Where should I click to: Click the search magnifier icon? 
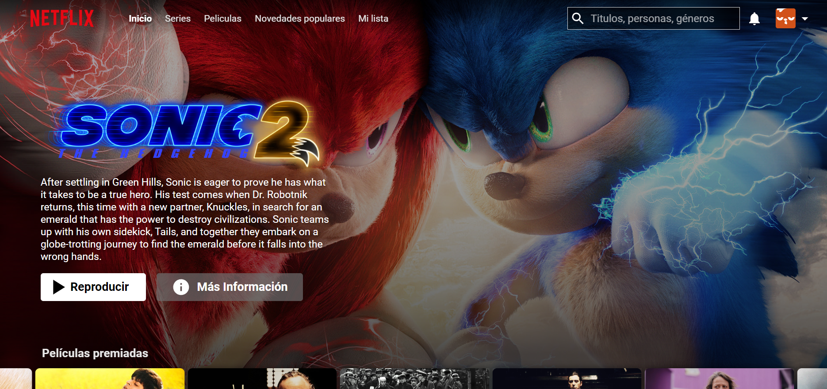(x=578, y=18)
